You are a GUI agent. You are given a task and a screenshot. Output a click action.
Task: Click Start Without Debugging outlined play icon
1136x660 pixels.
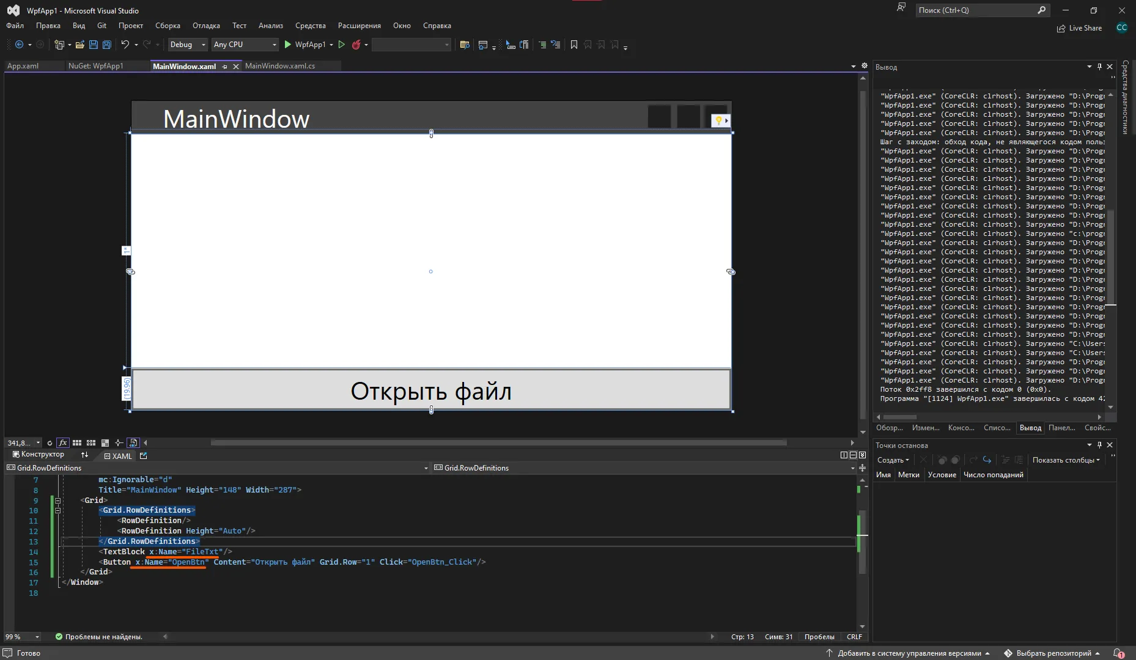[342, 45]
